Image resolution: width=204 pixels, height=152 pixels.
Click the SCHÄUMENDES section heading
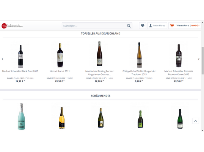[101, 96]
